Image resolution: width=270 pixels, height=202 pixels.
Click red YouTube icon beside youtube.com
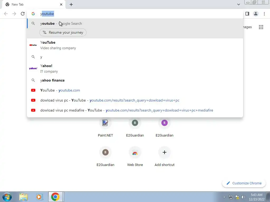point(33,90)
